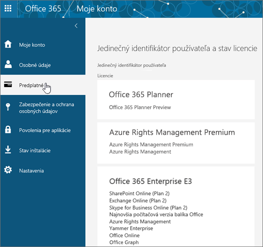Click the credit card icon for Predplatné
Image resolution: width=263 pixels, height=247 pixels.
tap(8, 85)
